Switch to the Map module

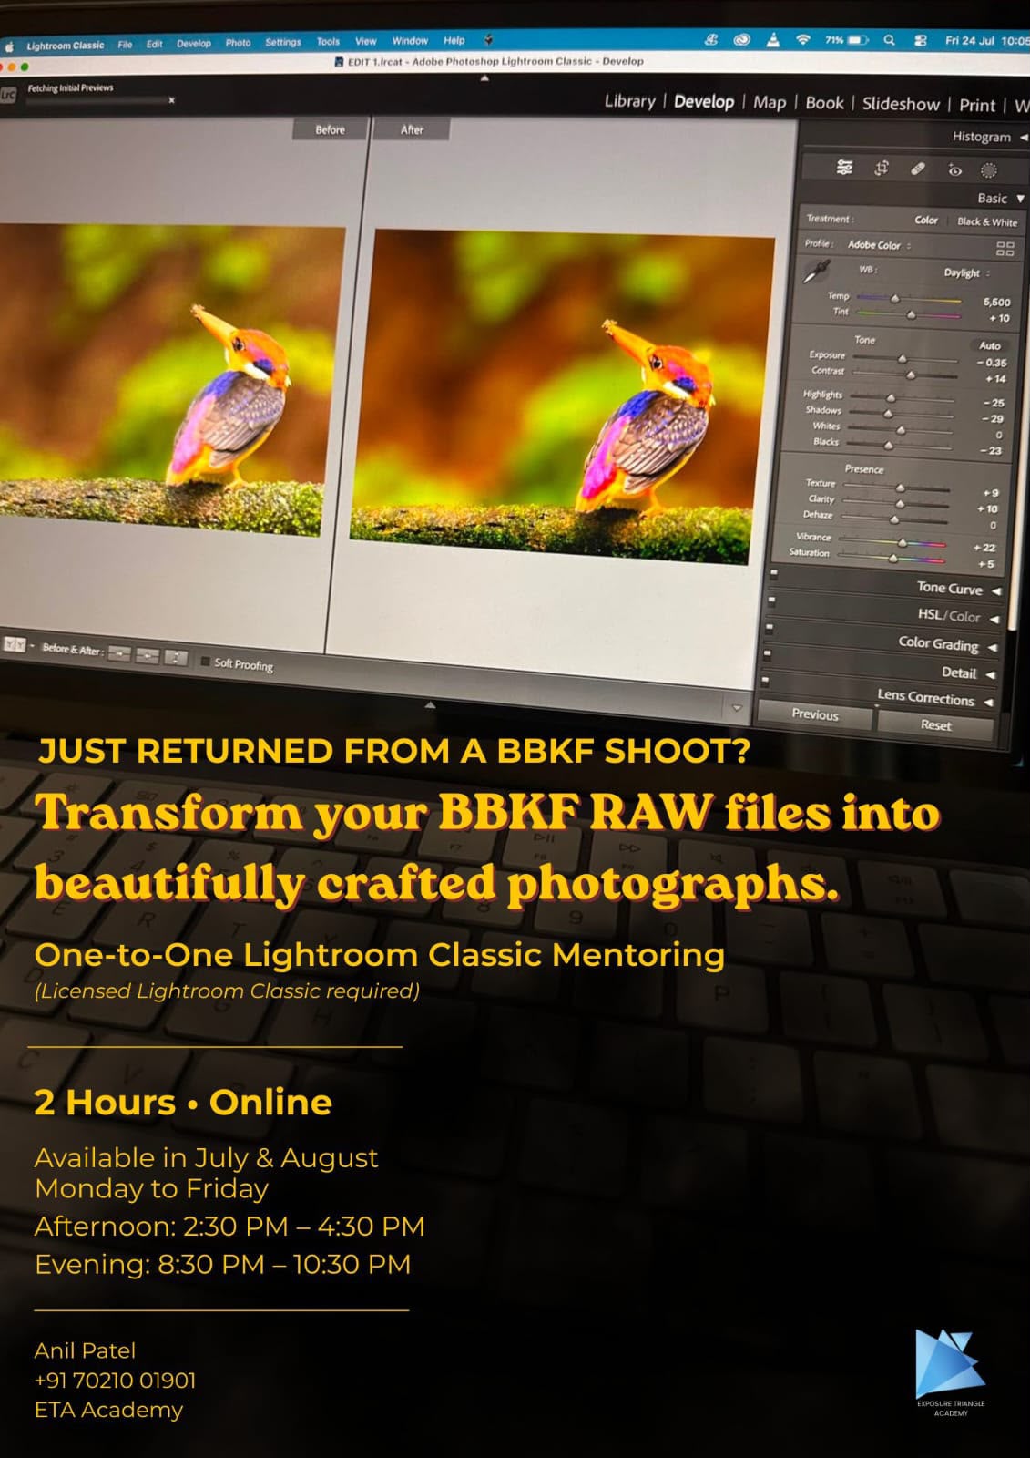coord(770,103)
